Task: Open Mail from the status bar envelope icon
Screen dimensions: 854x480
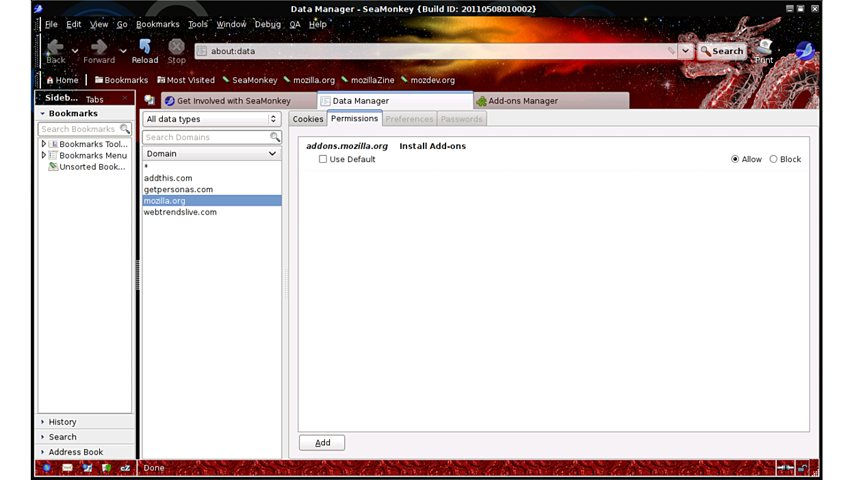Action: [67, 468]
